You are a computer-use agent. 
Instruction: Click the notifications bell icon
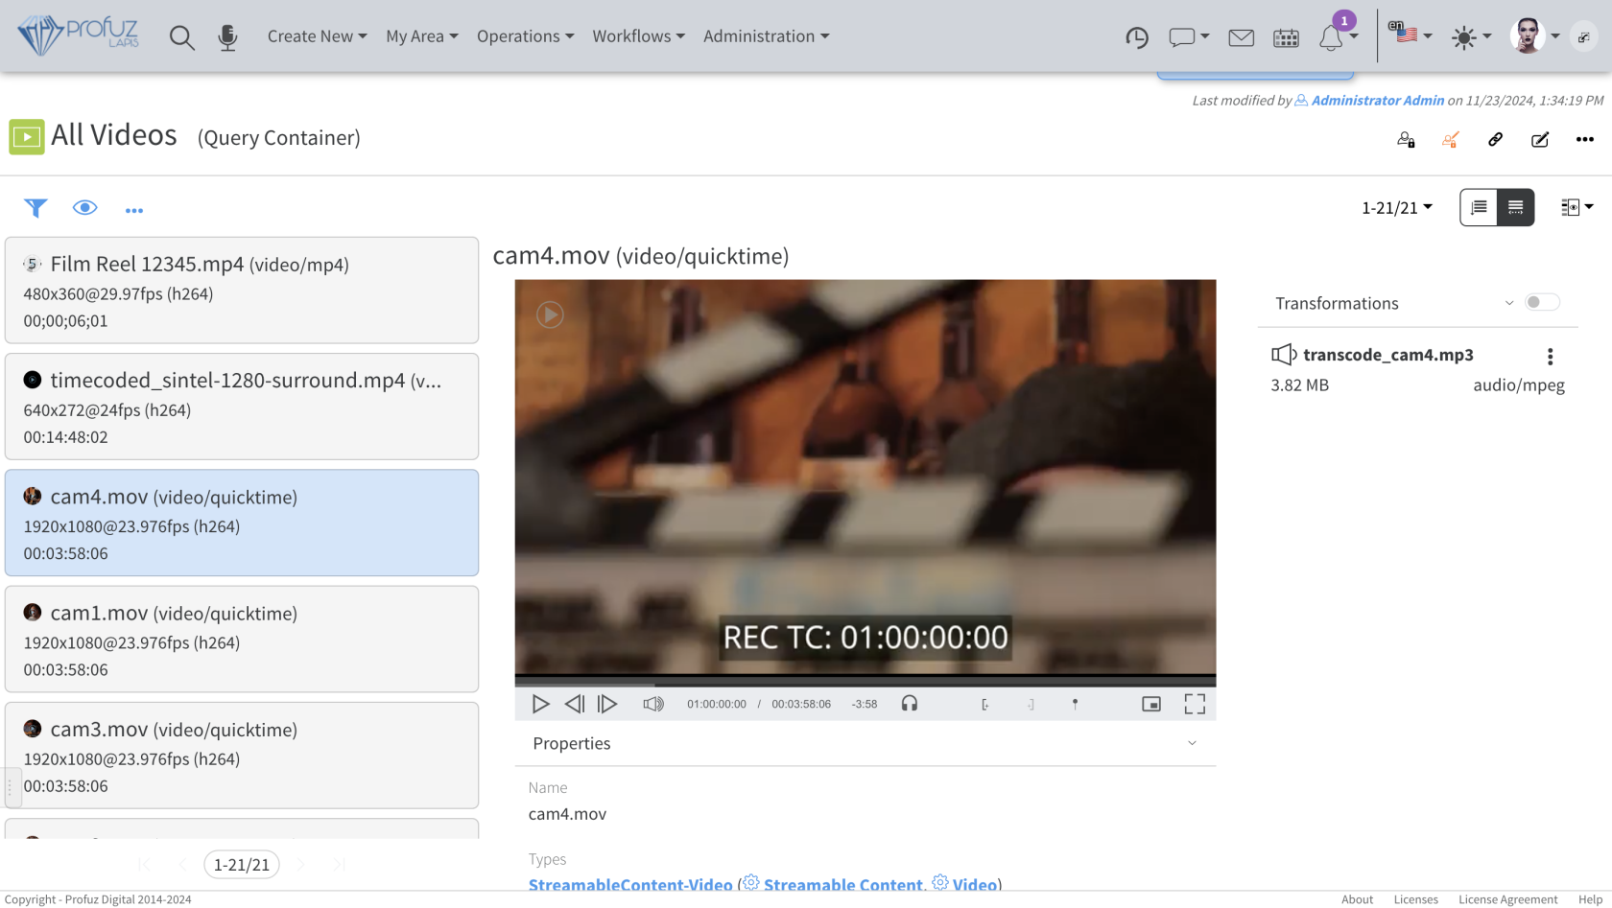pyautogui.click(x=1331, y=38)
